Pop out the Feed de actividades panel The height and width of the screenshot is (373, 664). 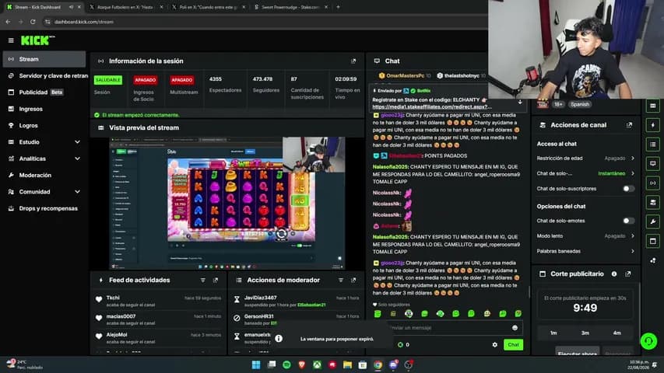[216, 281]
